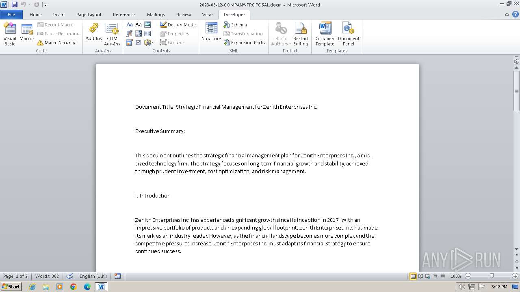The width and height of the screenshot is (520, 292).
Task: Open the Visual Basic editor
Action: (x=10, y=34)
